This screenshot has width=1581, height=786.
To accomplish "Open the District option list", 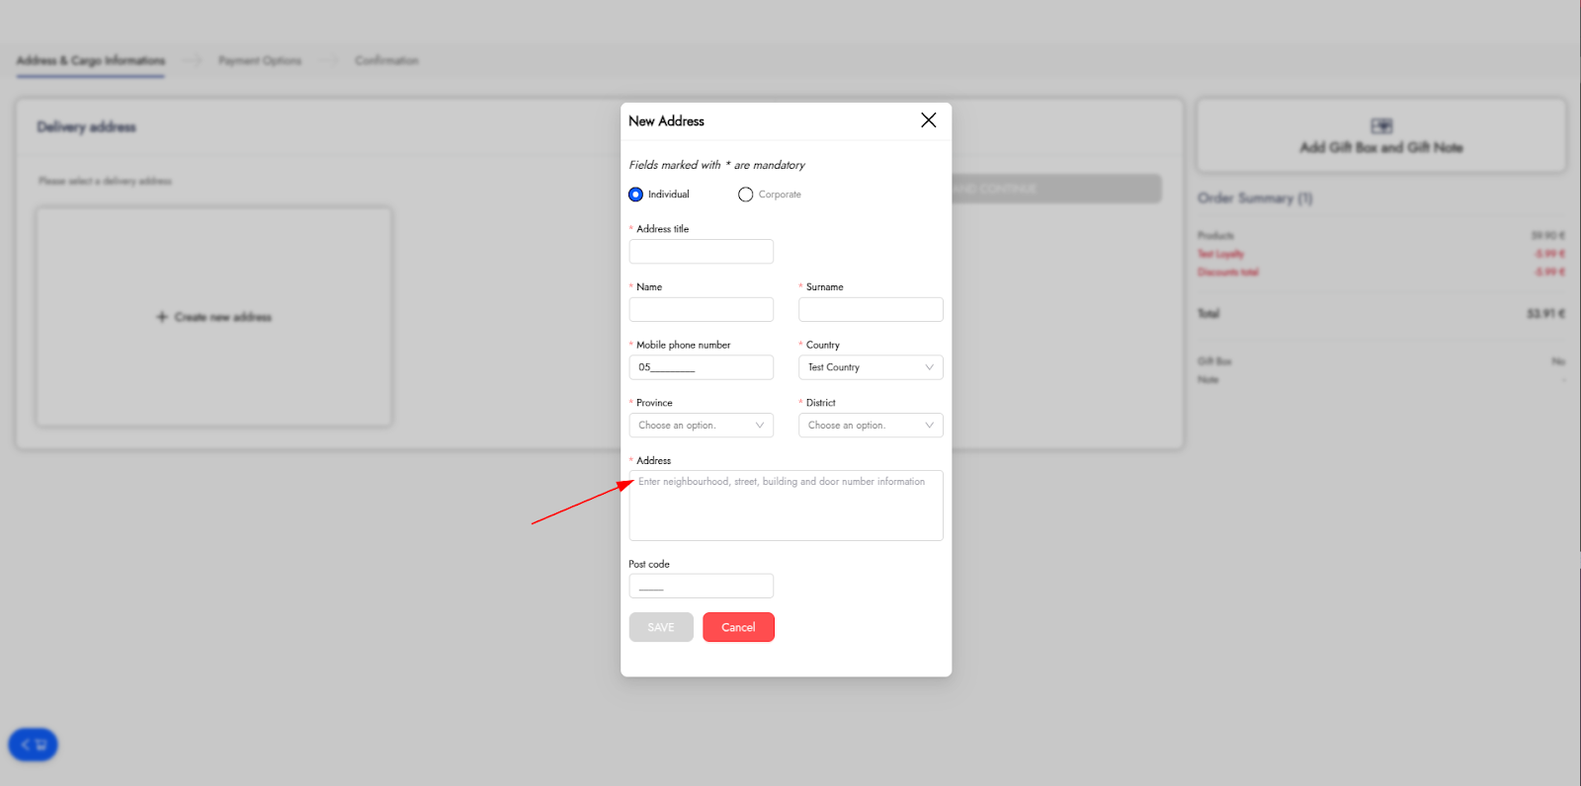I will [870, 426].
